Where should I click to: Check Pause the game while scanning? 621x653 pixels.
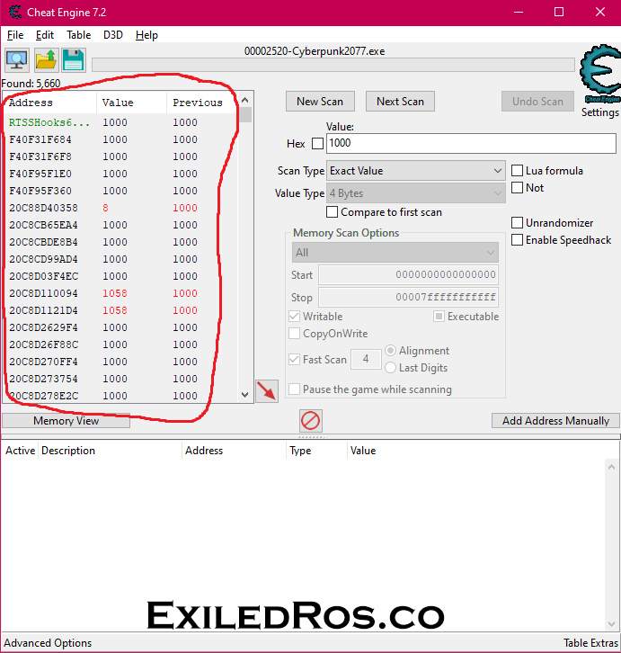(x=294, y=389)
